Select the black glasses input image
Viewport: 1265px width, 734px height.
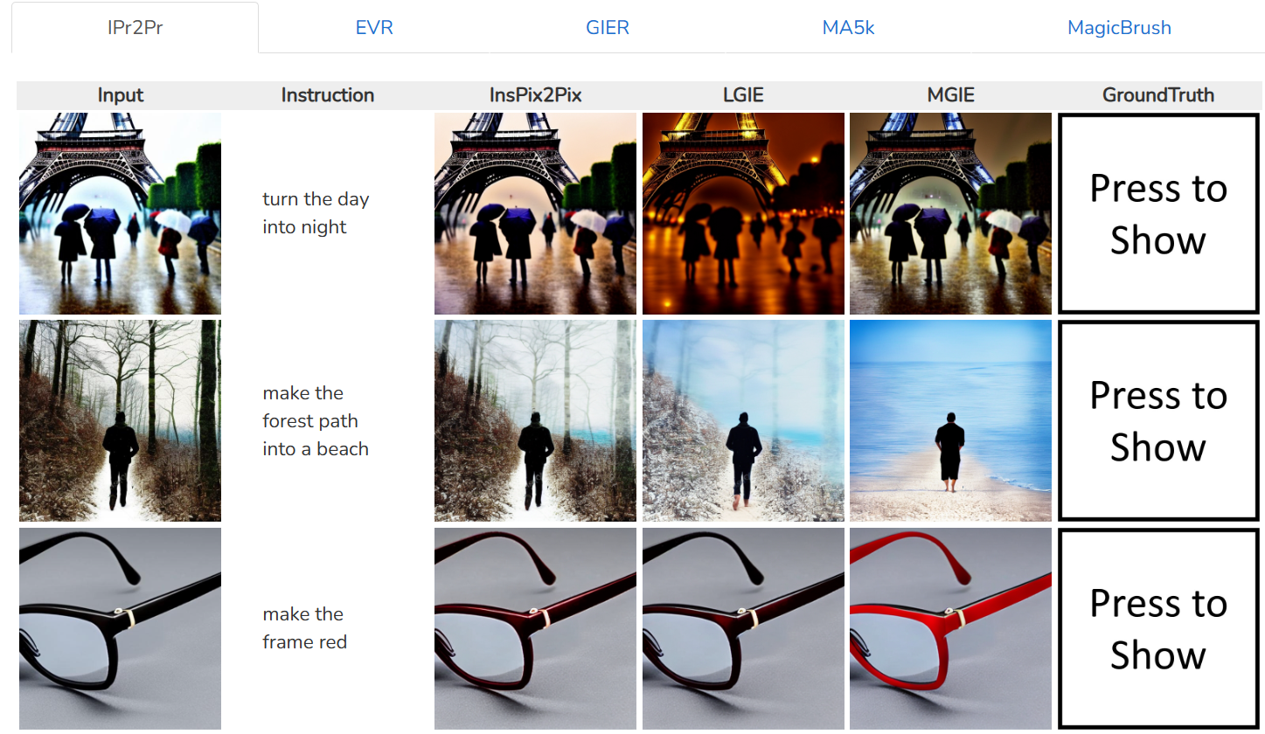[120, 628]
